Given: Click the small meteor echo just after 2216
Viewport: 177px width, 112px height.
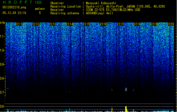Looking at the screenshot, I should tap(112, 90).
